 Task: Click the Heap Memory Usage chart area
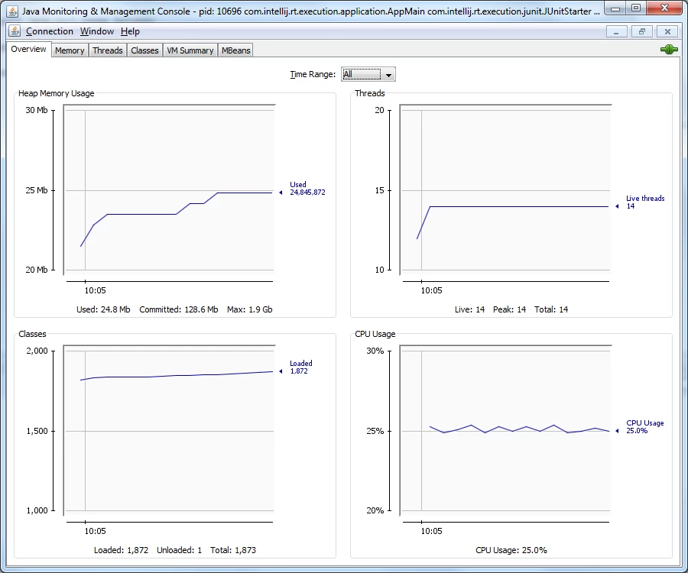coord(170,189)
